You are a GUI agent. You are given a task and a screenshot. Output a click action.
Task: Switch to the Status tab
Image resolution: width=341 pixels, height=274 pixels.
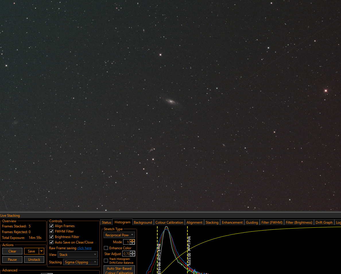(x=106, y=222)
